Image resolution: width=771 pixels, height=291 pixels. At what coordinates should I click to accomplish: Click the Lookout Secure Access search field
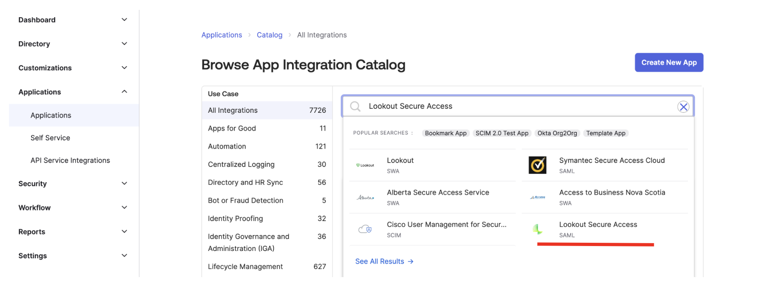518,106
